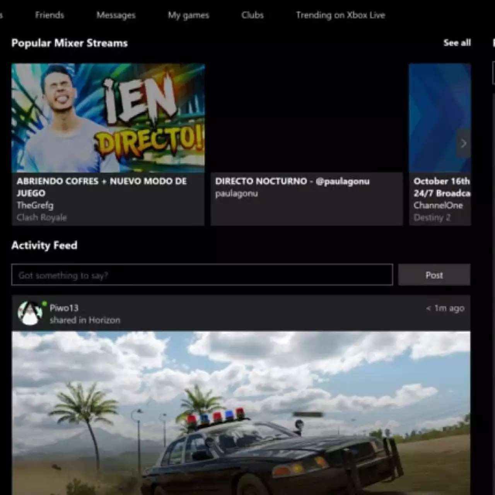Click paulagonu streamer name
This screenshot has height=495, width=495.
(x=236, y=194)
